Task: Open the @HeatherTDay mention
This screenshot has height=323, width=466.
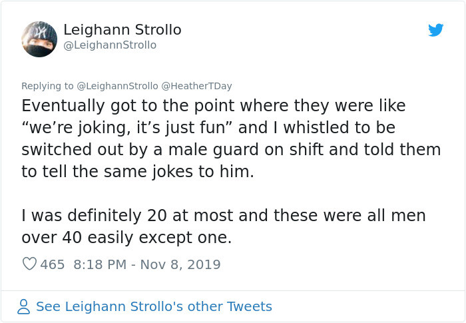Action: click(196, 86)
